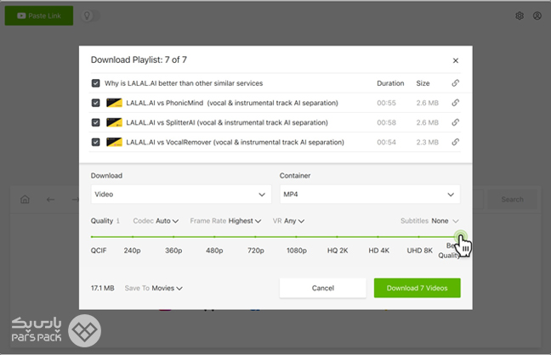The width and height of the screenshot is (551, 355).
Task: Uncheck LALAL.AI vs PhonicMind video
Action: [x=95, y=103]
